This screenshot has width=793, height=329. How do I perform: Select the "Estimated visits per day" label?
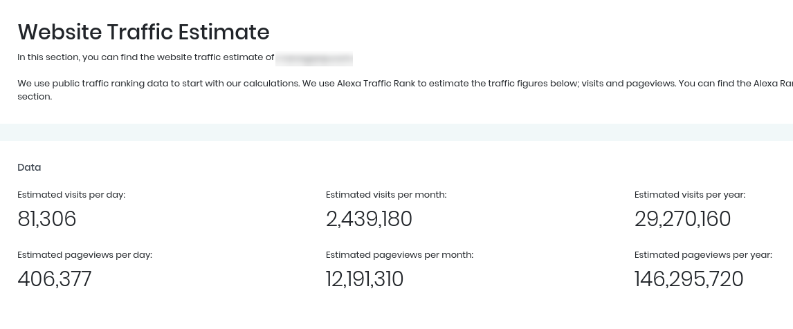coord(71,195)
